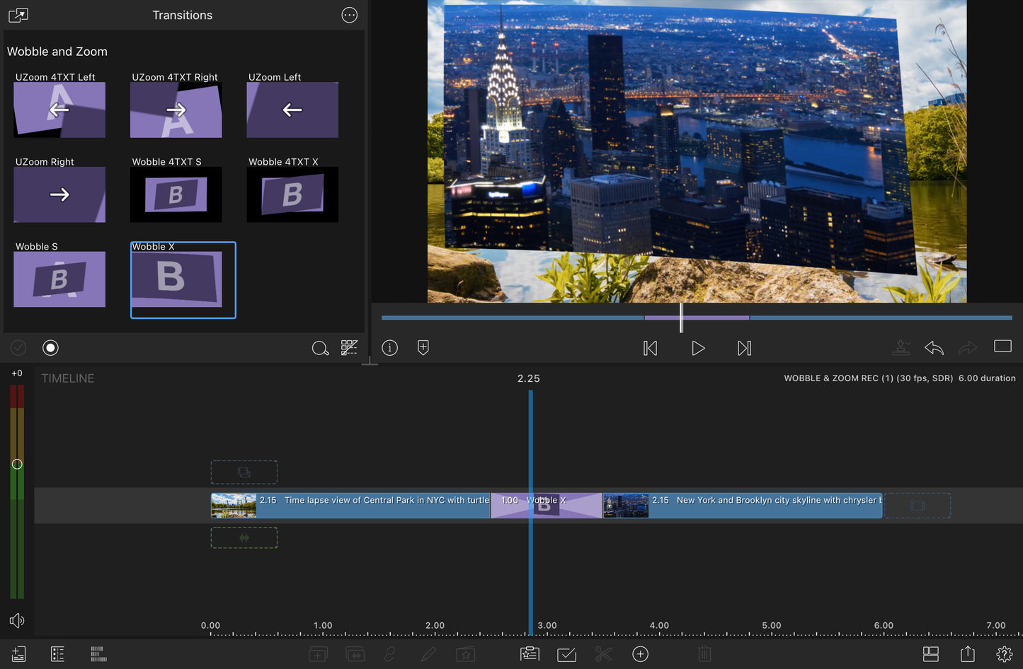Undo the last edit

coord(933,347)
